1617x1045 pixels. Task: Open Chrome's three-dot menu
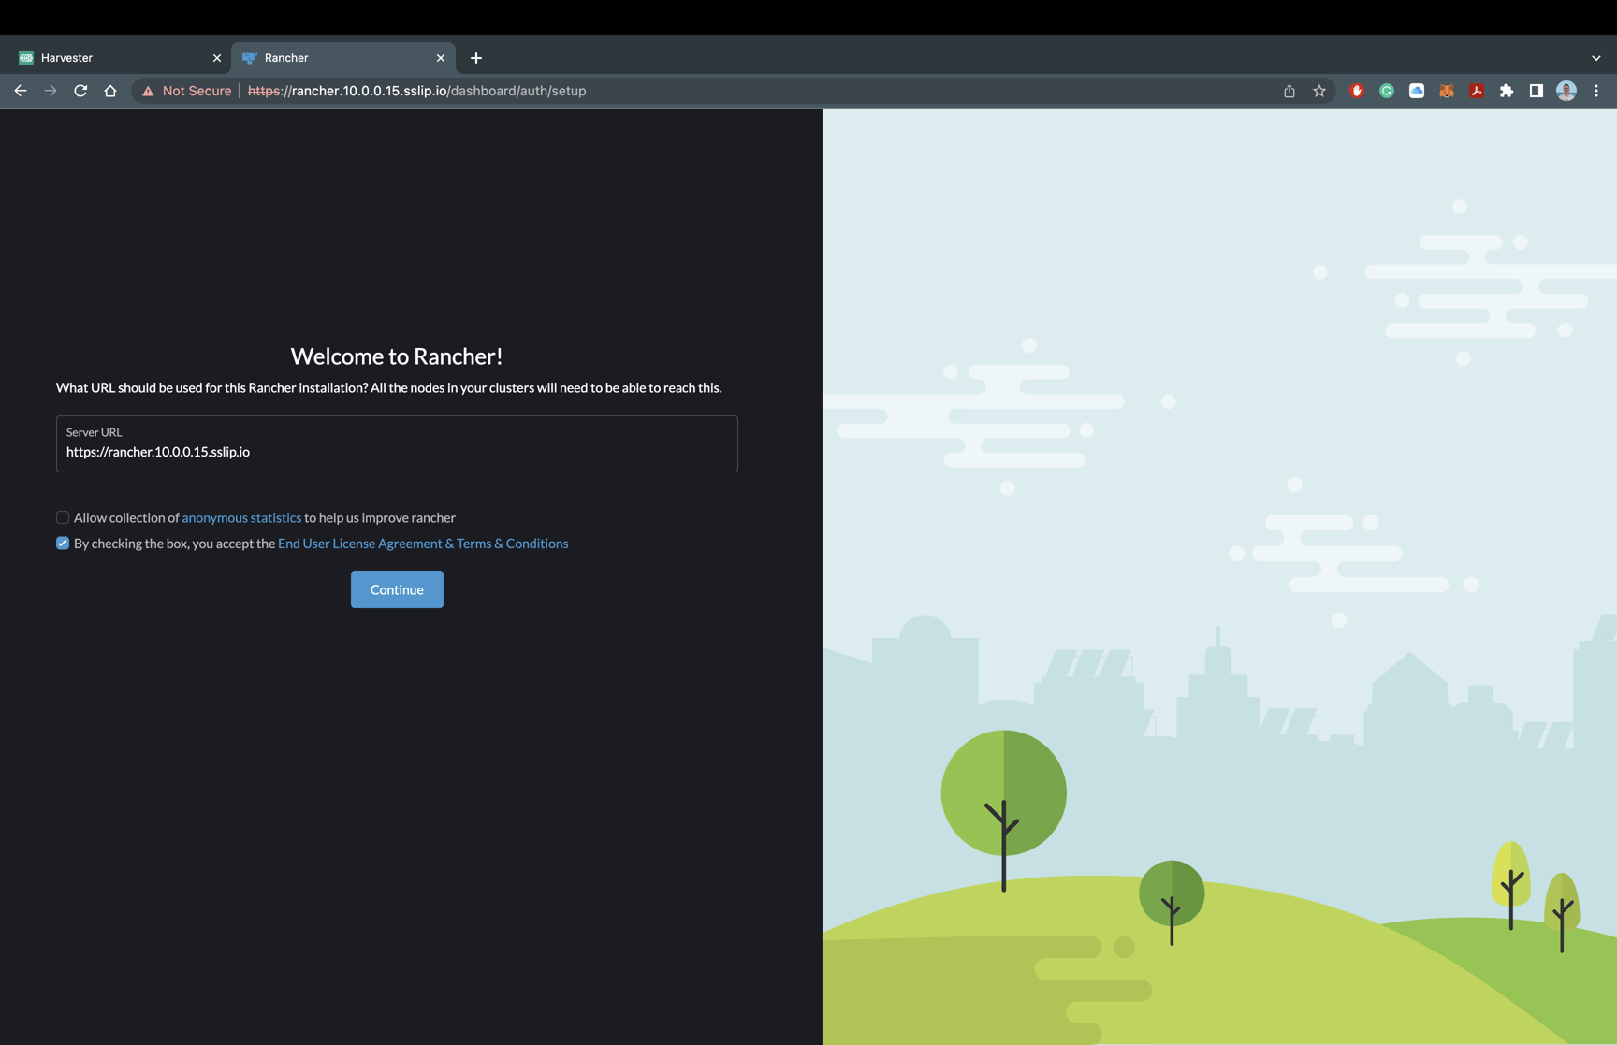coord(1596,91)
